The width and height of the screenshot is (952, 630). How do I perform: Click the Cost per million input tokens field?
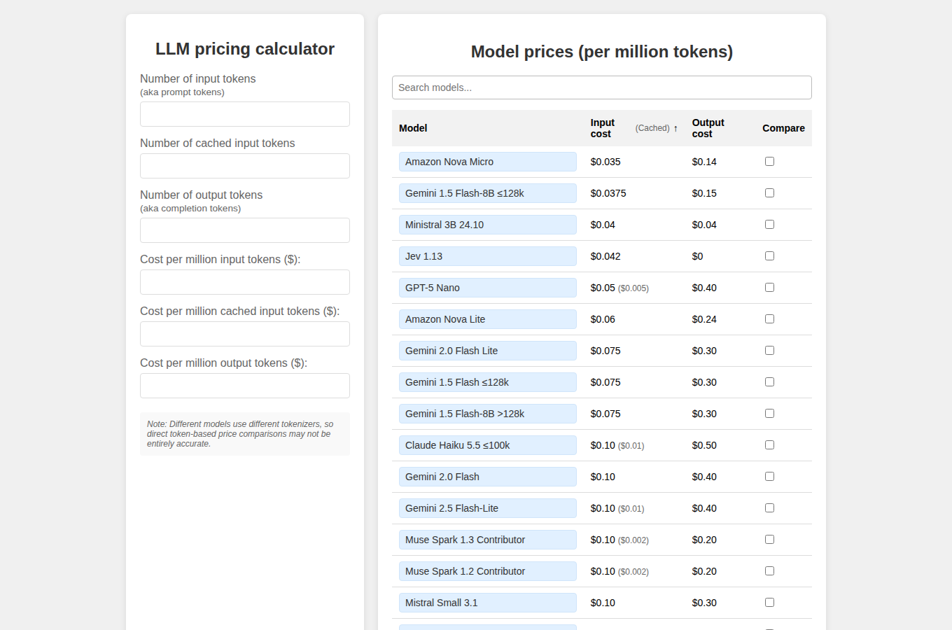click(x=245, y=282)
